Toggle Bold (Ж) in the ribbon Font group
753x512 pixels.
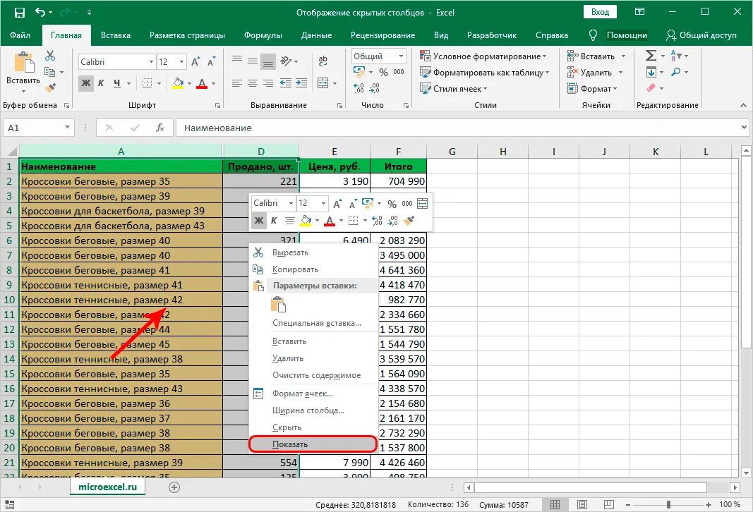tap(86, 83)
